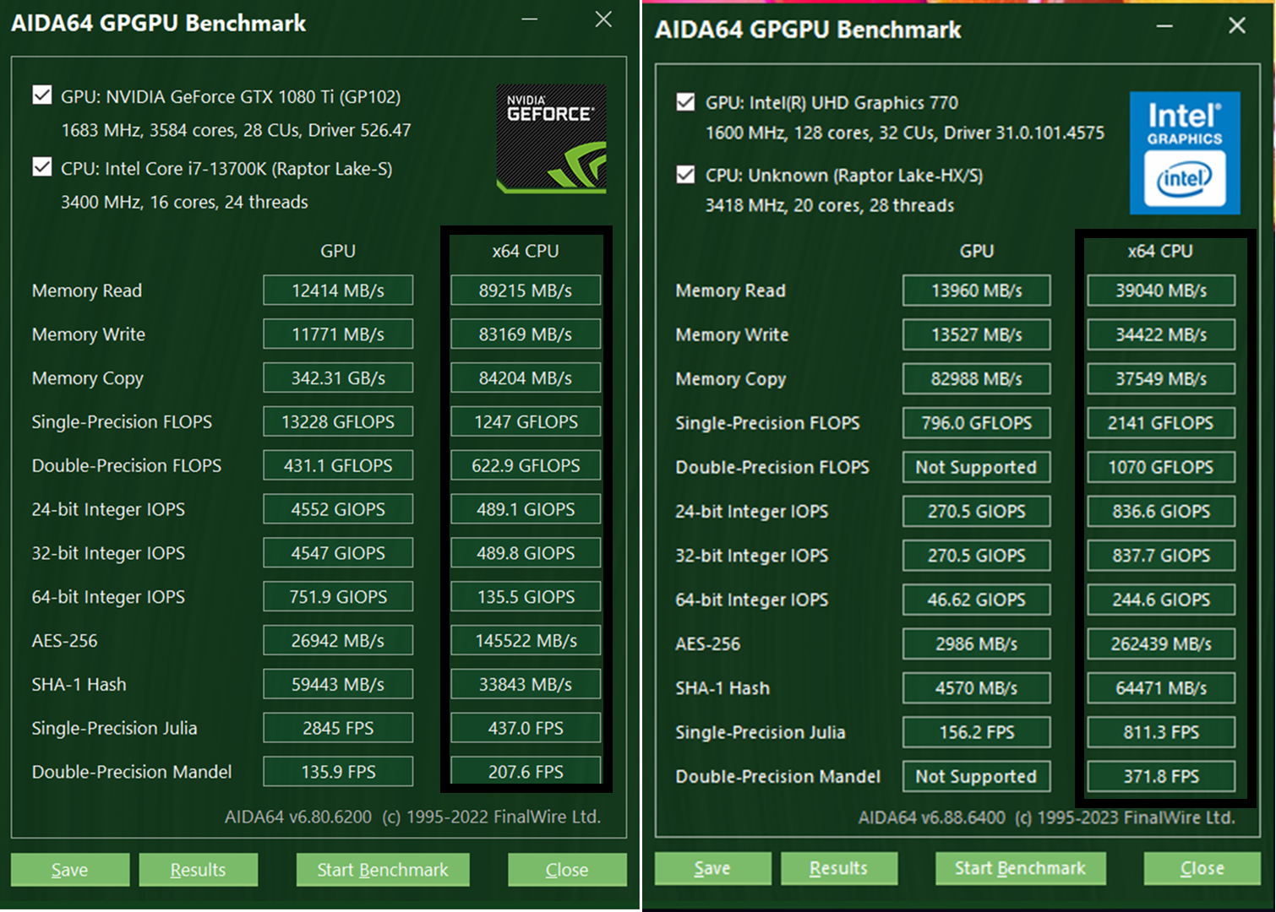Viewport: 1276px width, 912px height.
Task: Open Results in the UHD Graphics 770 window
Action: point(839,868)
